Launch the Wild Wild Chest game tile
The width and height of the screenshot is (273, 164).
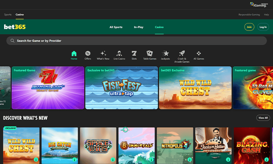pyautogui.click(x=21, y=145)
